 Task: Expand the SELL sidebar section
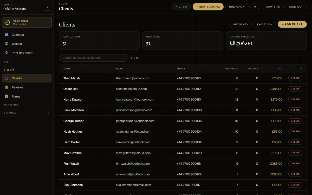click(x=27, y=62)
